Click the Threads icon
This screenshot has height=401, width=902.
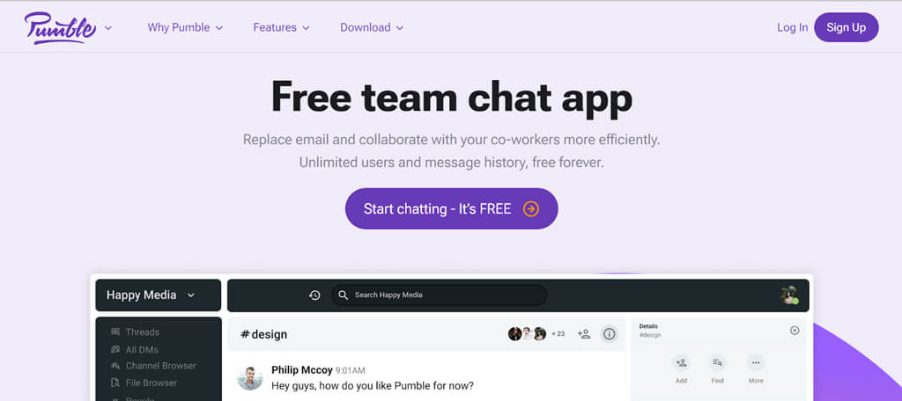[115, 332]
